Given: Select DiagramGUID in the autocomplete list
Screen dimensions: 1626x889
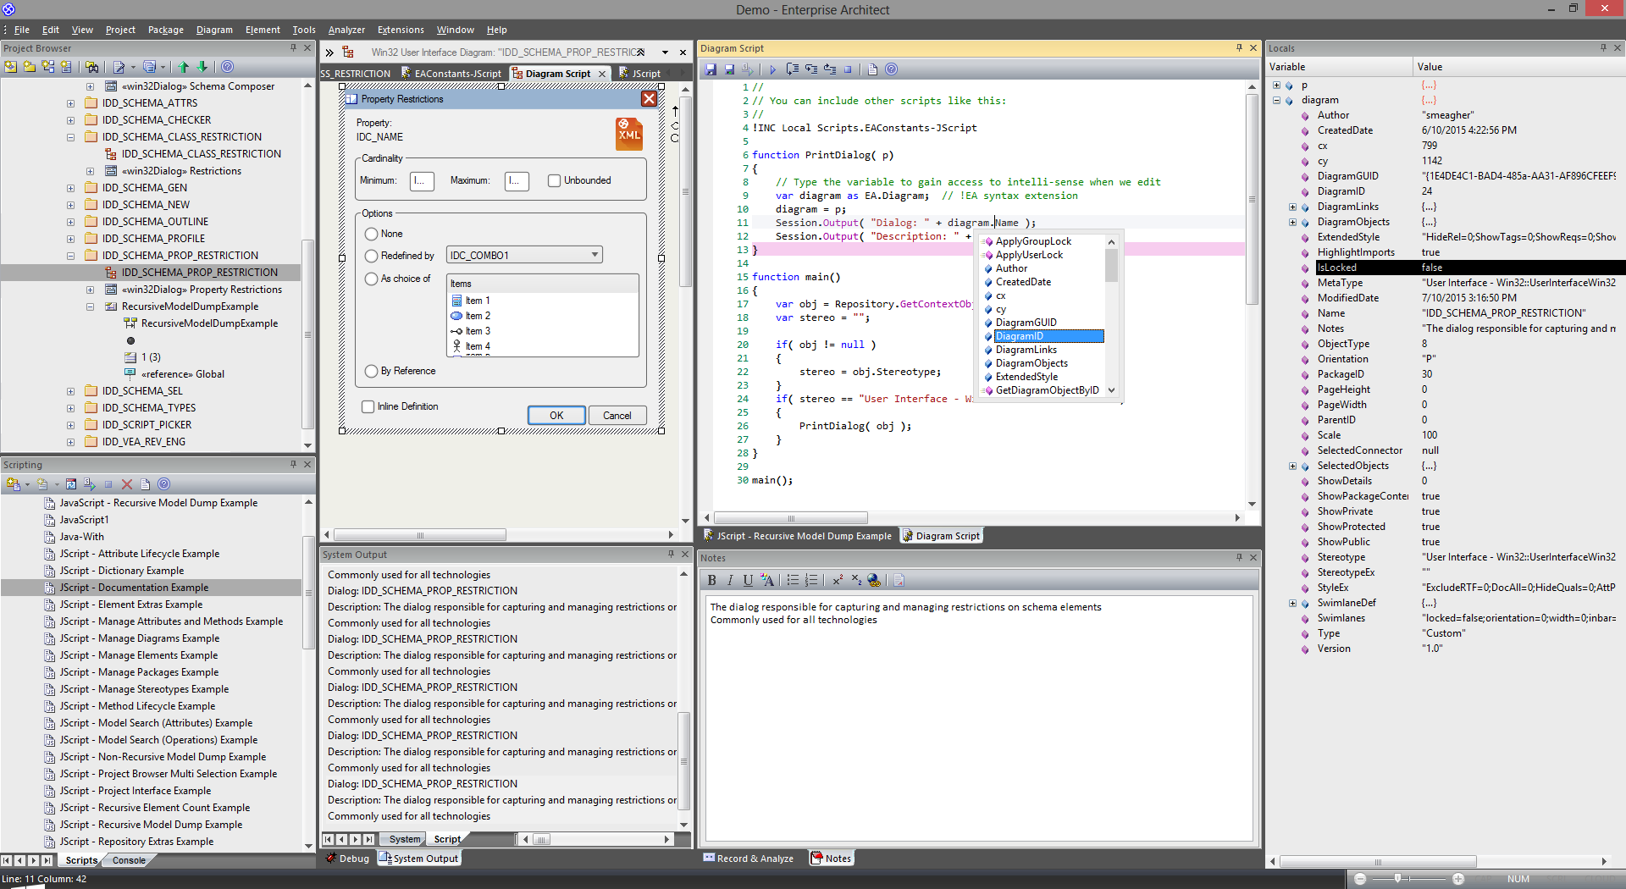Looking at the screenshot, I should [x=1026, y=323].
